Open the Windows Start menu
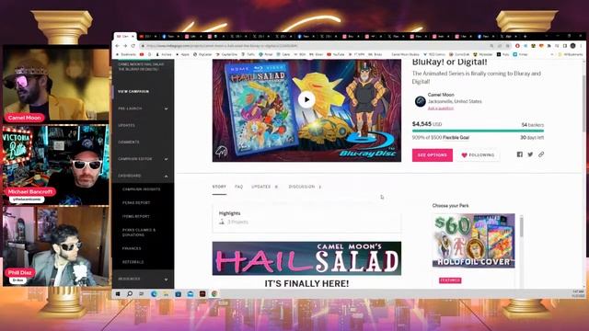The image size is (589, 331). (x=118, y=294)
